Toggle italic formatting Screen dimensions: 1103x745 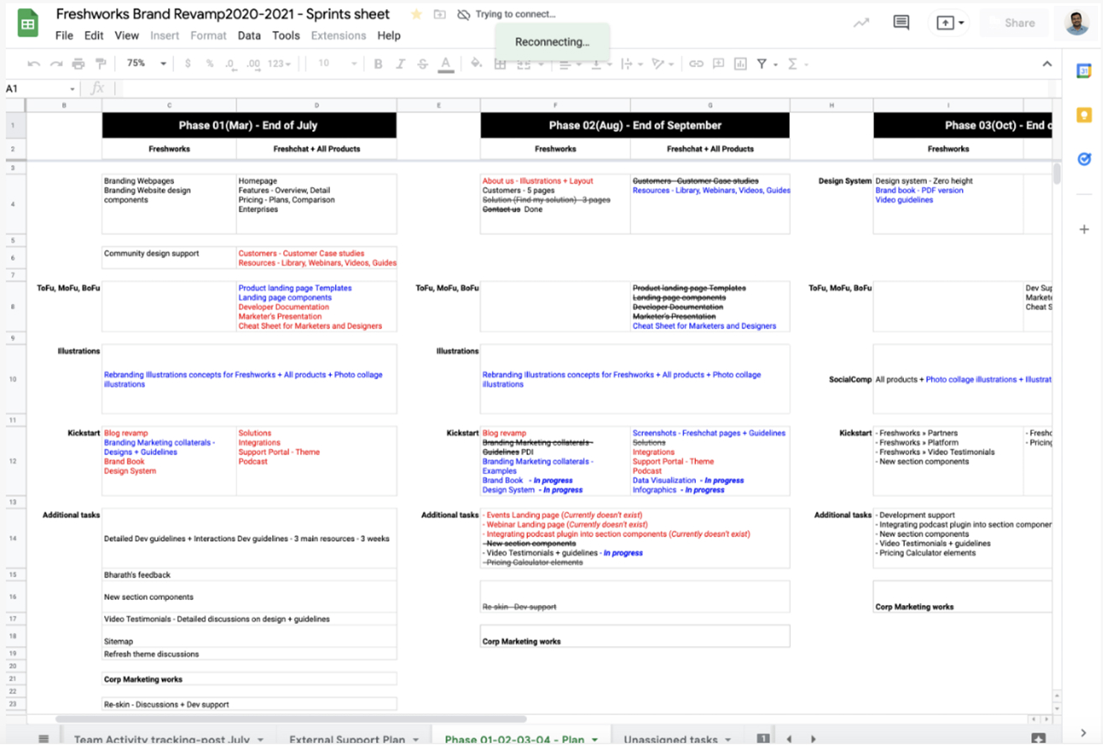tap(400, 64)
